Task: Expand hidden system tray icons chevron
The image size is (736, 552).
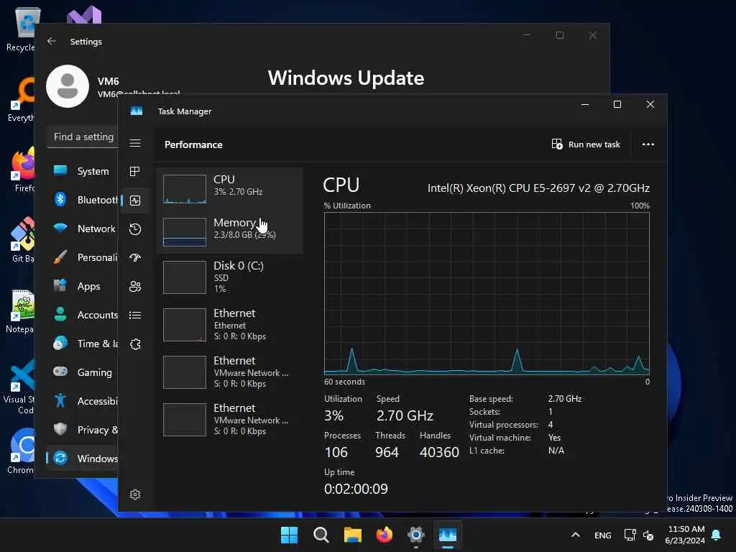Action: point(576,535)
